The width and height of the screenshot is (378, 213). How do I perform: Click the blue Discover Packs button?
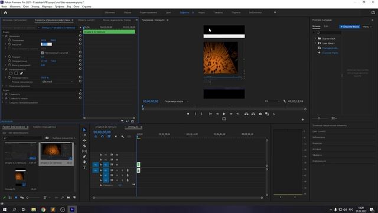pyautogui.click(x=350, y=27)
